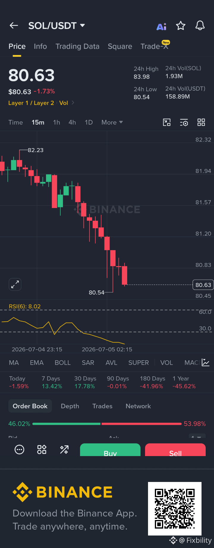Open the percent tag tool icon in bottom bar
Viewport: 214px width, 548px height.
click(64, 450)
